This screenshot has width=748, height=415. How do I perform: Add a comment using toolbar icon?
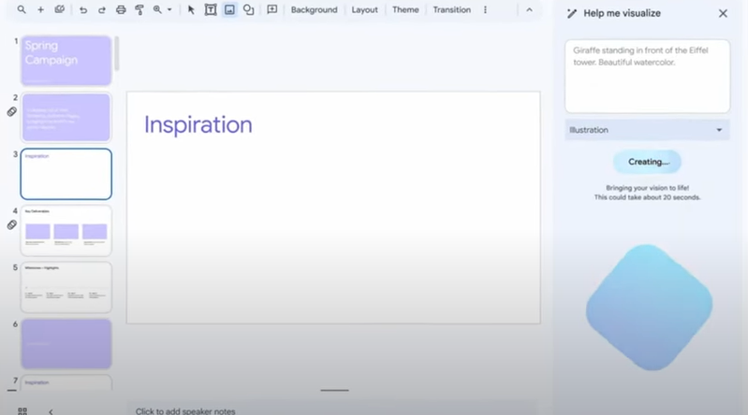click(272, 9)
